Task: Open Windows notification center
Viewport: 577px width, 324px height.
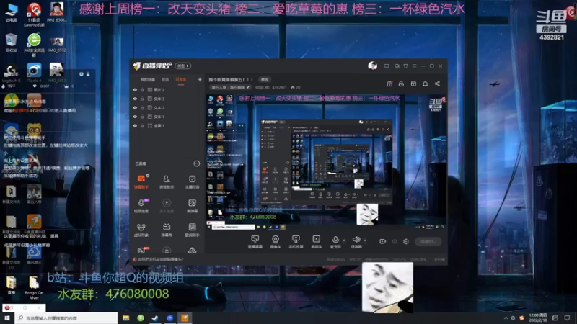Action: click(567, 318)
